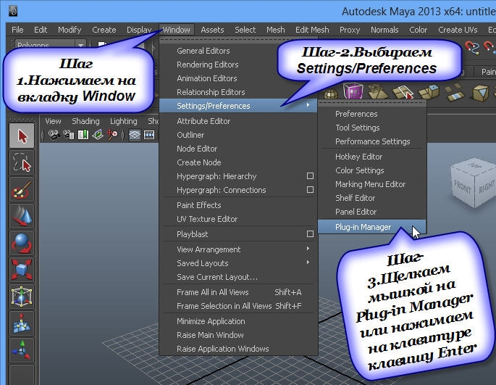Click the Window menu

pyautogui.click(x=177, y=30)
